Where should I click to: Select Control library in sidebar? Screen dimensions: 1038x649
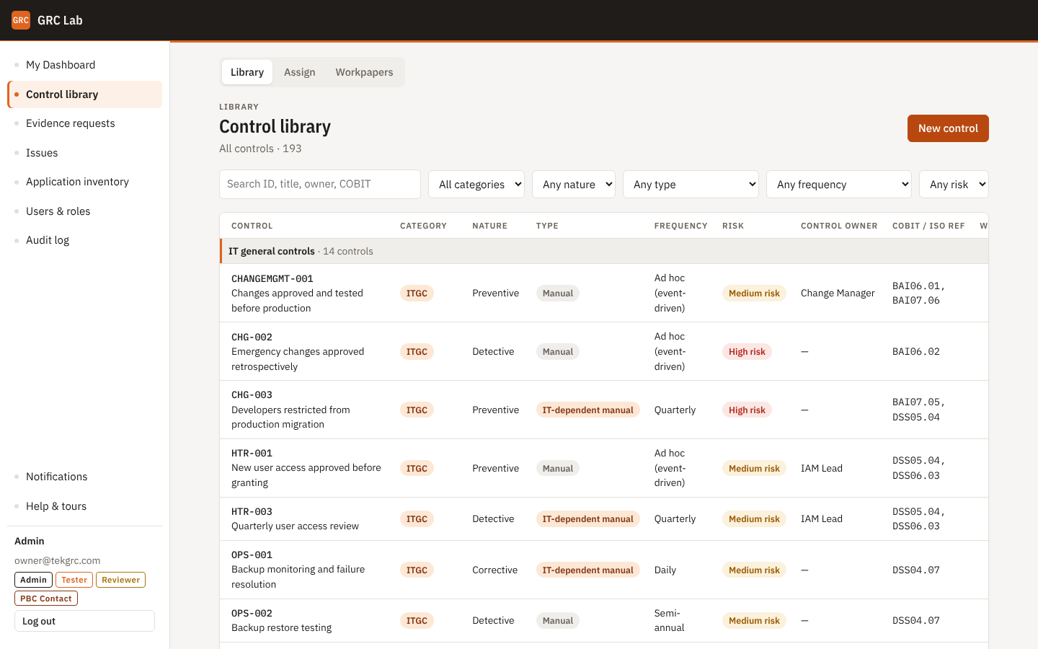tap(85, 94)
